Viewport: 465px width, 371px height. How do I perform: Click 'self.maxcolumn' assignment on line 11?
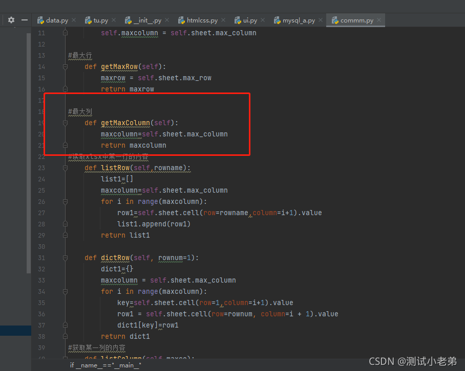coord(179,33)
